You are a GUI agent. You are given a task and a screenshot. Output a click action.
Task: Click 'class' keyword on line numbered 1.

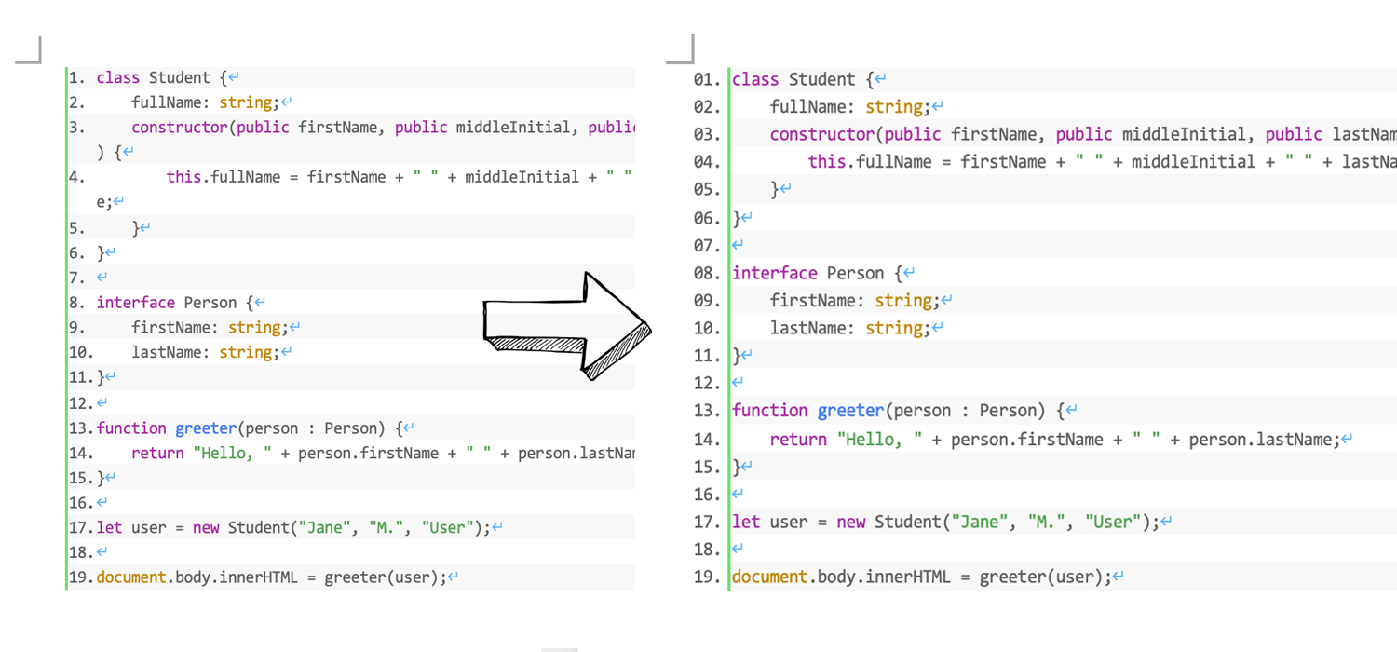(118, 78)
